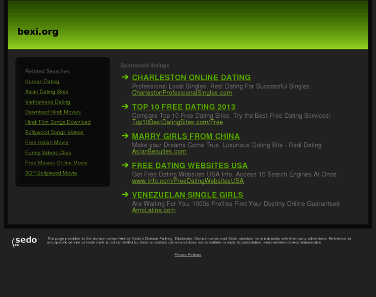This screenshot has width=376, height=297.
Task: Visit Top10BestDatingSites.com/Free URL link
Action: [x=178, y=122]
